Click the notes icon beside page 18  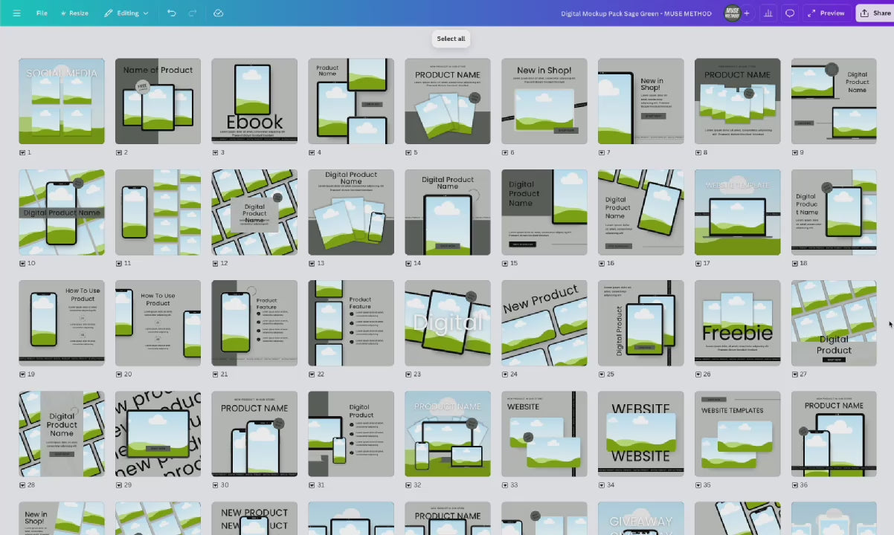[x=795, y=263]
